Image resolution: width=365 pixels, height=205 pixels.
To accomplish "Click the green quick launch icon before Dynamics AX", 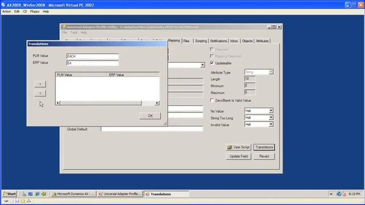I will [x=44, y=194].
